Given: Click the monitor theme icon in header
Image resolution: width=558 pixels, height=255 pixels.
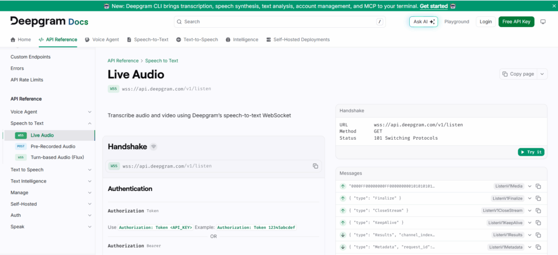Looking at the screenshot, I should point(543,22).
